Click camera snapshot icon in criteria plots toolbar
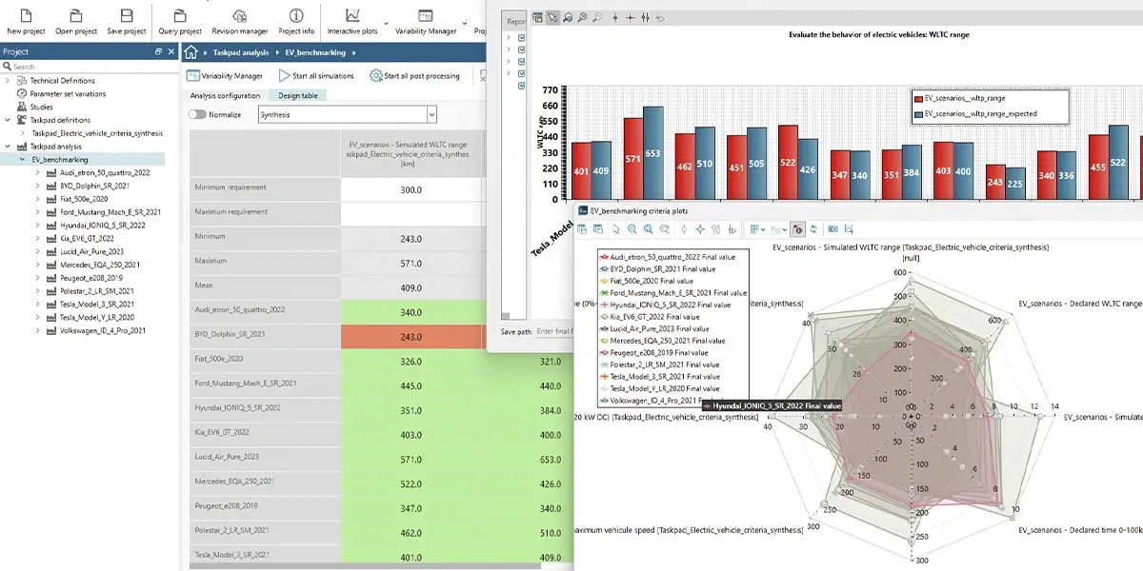The image size is (1143, 571). click(832, 229)
